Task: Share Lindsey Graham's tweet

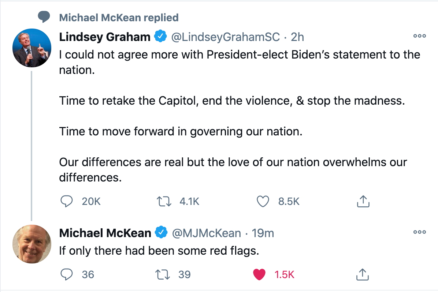Action: 363,201
